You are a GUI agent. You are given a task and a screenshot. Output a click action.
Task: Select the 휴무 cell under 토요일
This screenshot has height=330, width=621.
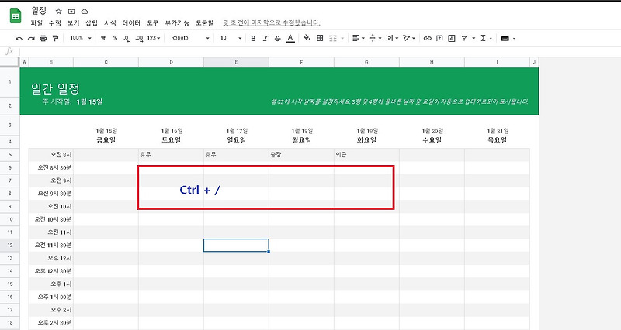tap(171, 154)
